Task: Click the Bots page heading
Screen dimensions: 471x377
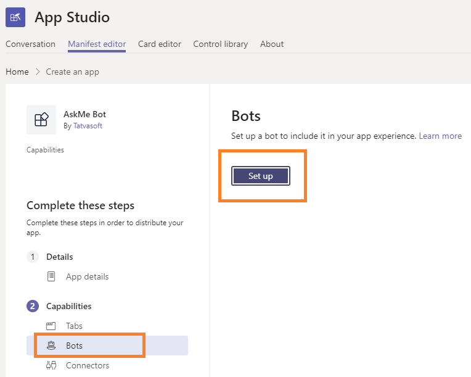Action: point(246,116)
